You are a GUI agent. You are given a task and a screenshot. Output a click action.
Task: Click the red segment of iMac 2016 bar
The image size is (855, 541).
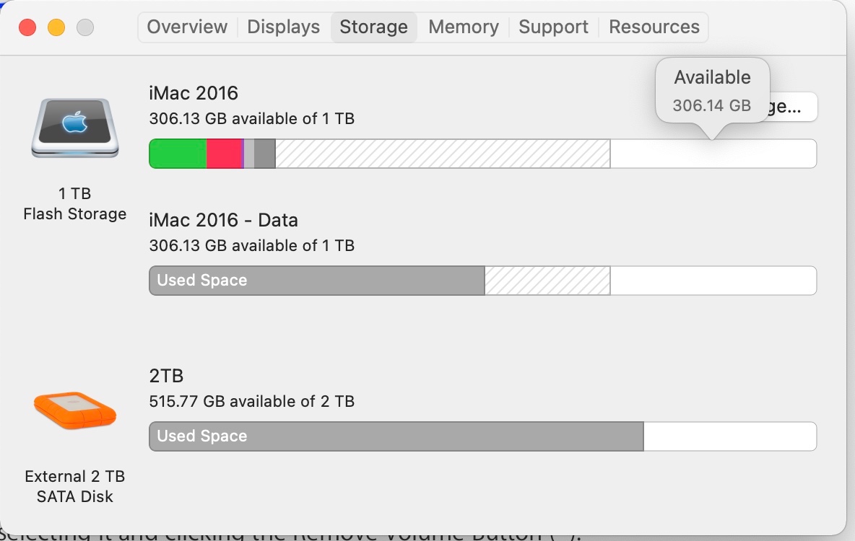point(224,153)
